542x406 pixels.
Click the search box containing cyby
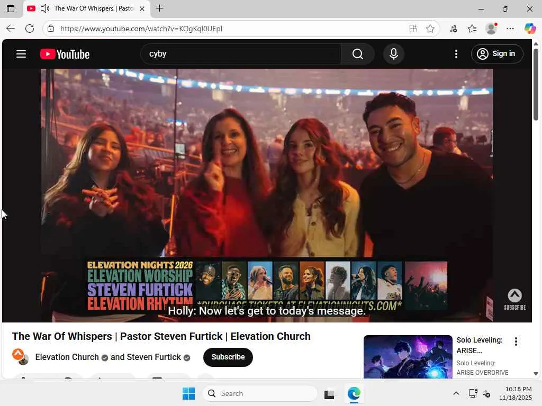click(x=241, y=54)
